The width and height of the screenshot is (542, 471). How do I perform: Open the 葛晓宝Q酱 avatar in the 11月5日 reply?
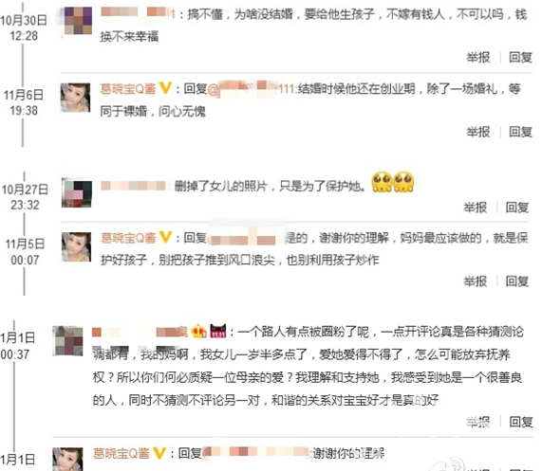76,246
